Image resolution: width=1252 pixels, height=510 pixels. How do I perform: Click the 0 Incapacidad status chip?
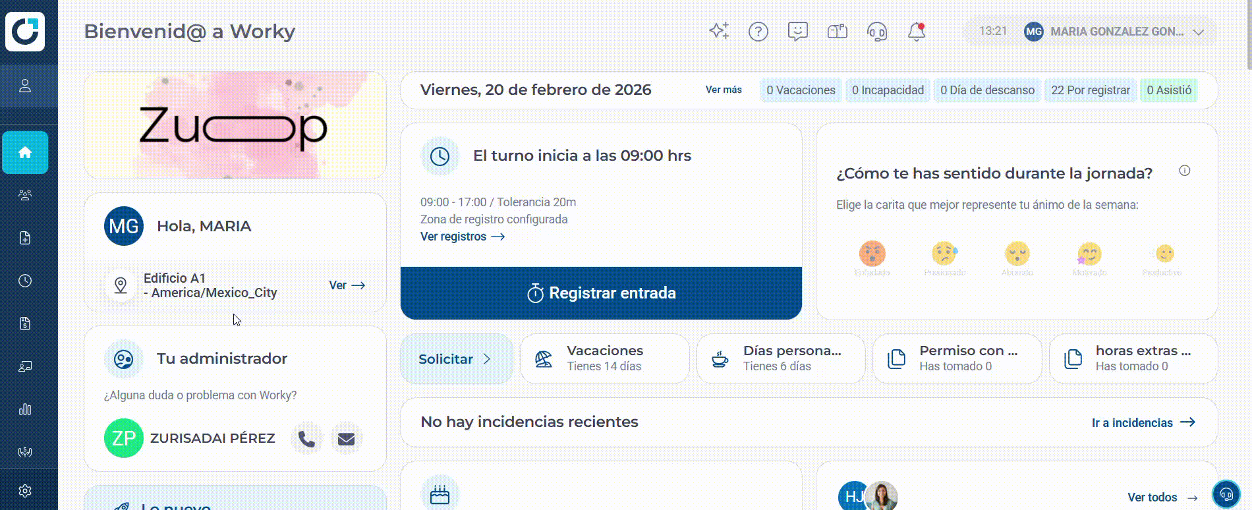pyautogui.click(x=888, y=90)
